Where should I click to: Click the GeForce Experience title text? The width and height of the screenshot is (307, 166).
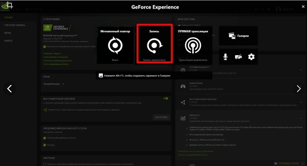(155, 7)
